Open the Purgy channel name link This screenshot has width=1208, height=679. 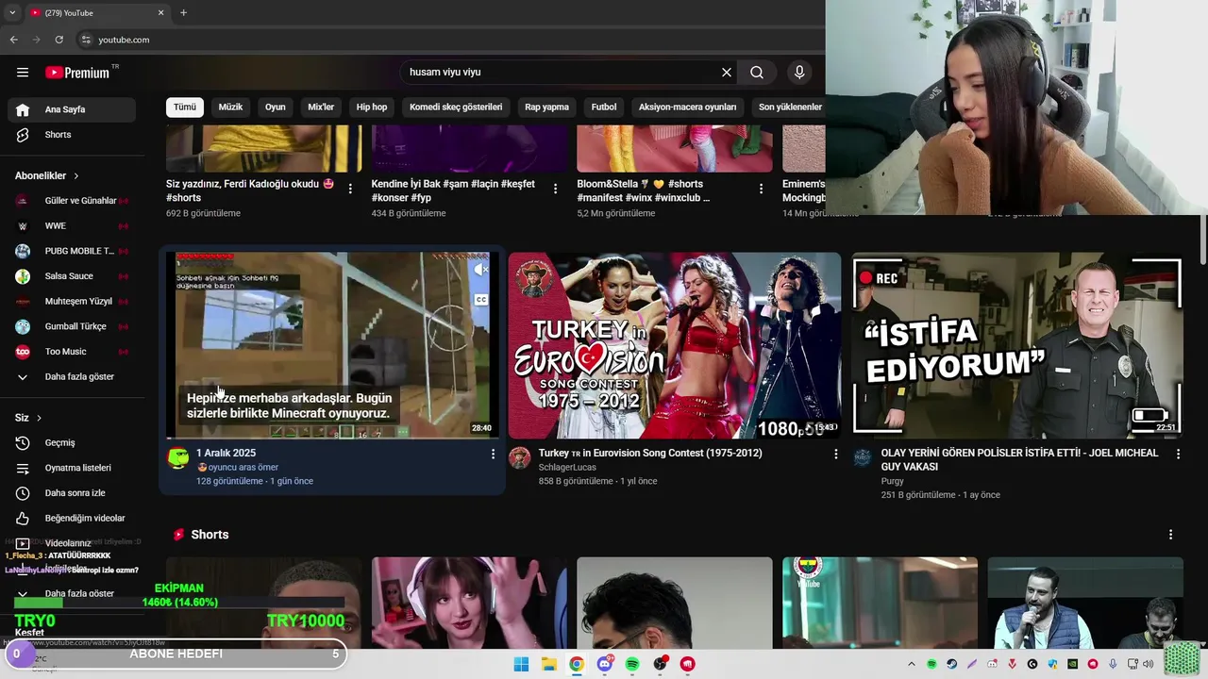pos(892,482)
